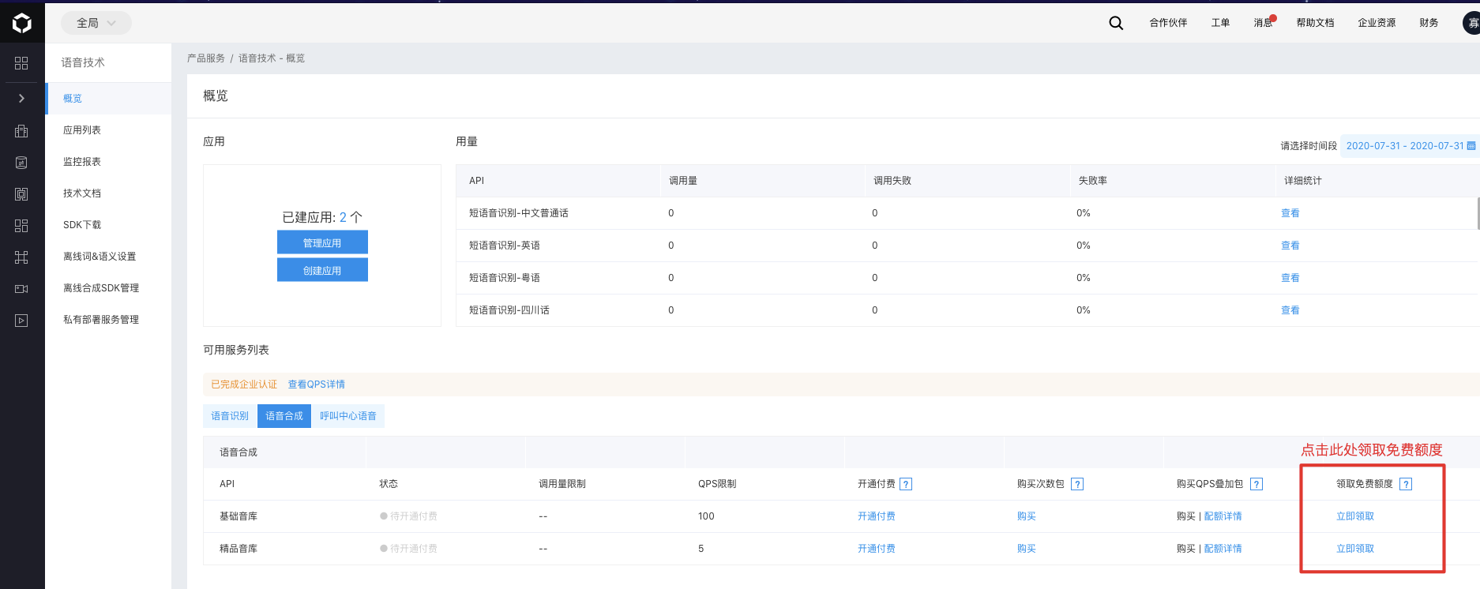Expand the sidebar with chevron arrow

[21, 99]
